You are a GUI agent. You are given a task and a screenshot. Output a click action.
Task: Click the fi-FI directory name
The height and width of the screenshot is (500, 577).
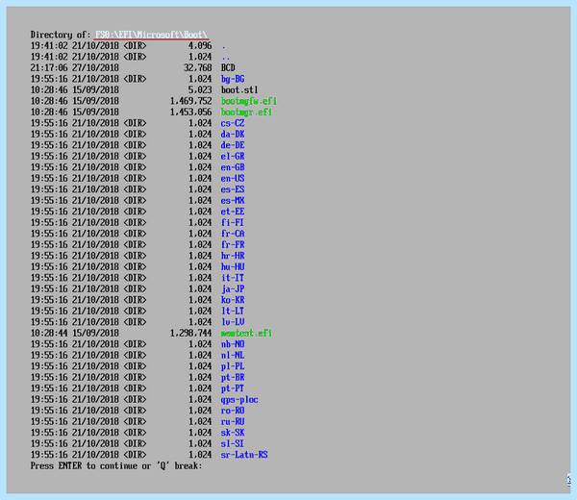[233, 222]
